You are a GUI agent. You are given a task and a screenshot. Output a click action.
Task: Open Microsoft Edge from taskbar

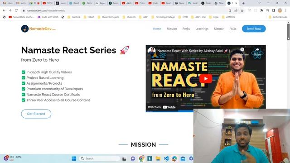tap(174, 158)
